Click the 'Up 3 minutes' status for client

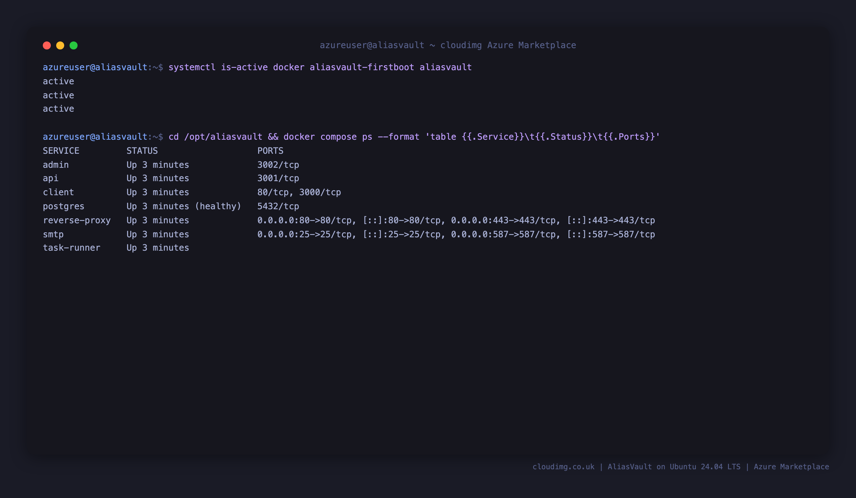[x=158, y=192]
